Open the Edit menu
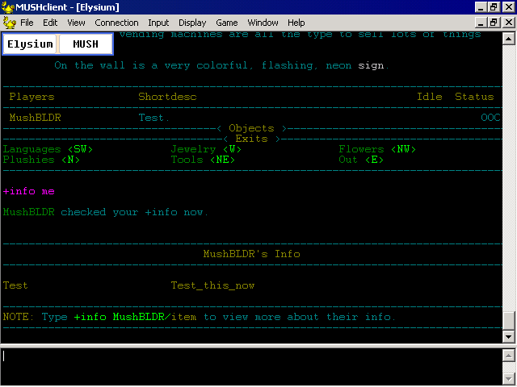 click(50, 23)
